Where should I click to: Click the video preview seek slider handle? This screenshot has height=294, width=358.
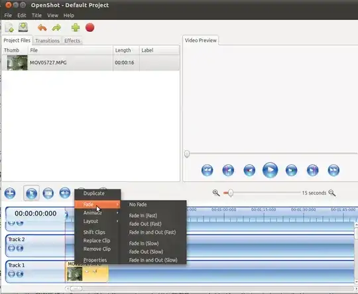click(x=187, y=154)
